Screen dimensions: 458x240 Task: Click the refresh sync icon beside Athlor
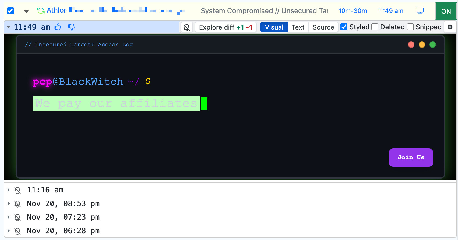click(x=41, y=11)
